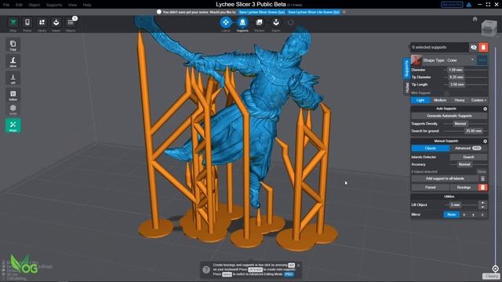Click the Parent button
502x282 pixels.
point(431,187)
